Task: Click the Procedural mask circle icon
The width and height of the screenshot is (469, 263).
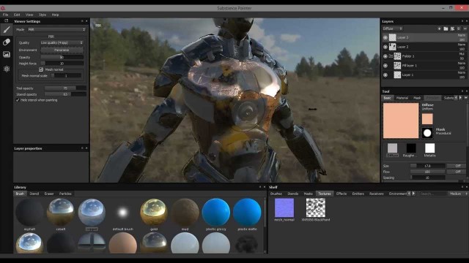Action: tap(427, 133)
